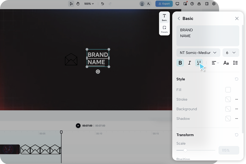Invite a collaborator with add-person icon
Image resolution: width=246 pixels, height=164 pixels.
pyautogui.click(x=148, y=4)
